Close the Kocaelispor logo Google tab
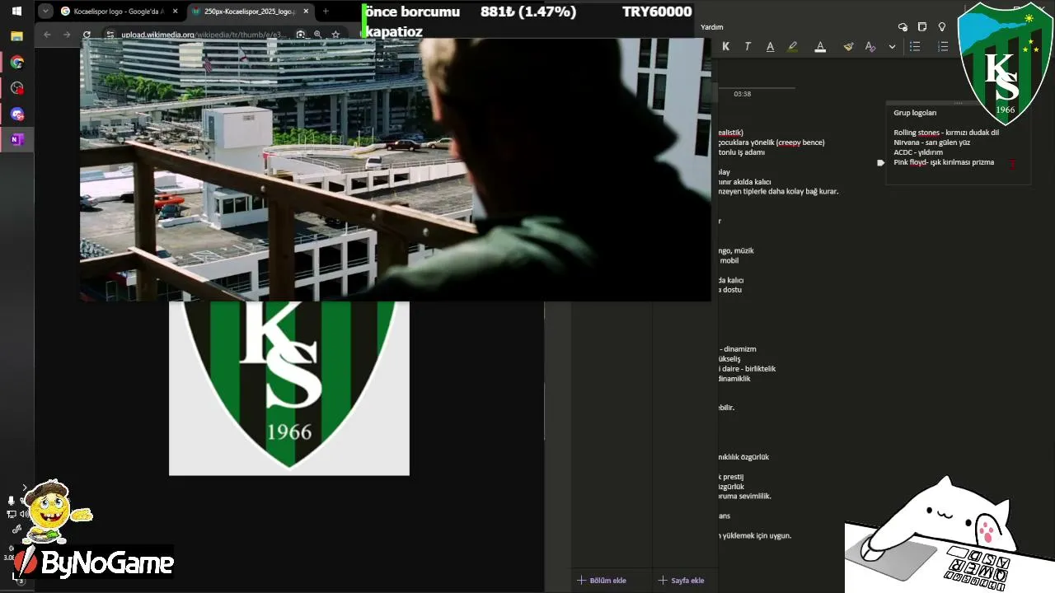 click(175, 12)
